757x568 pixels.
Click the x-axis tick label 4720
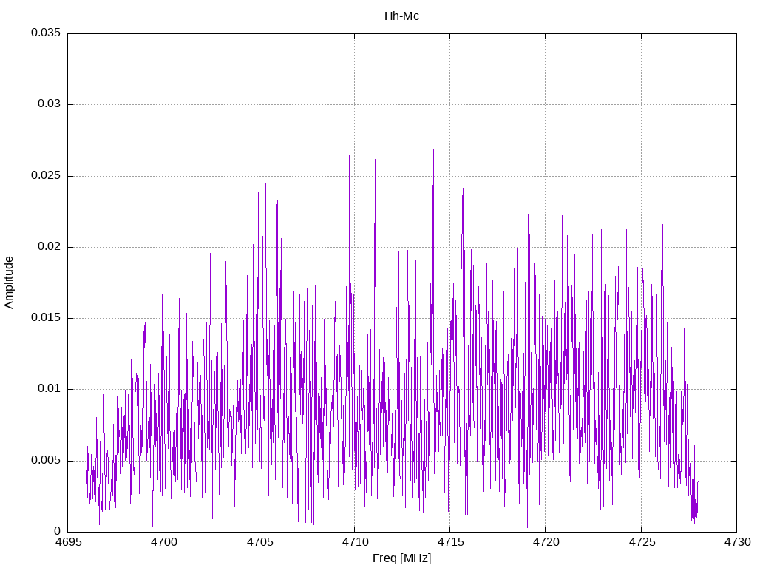[x=546, y=542]
